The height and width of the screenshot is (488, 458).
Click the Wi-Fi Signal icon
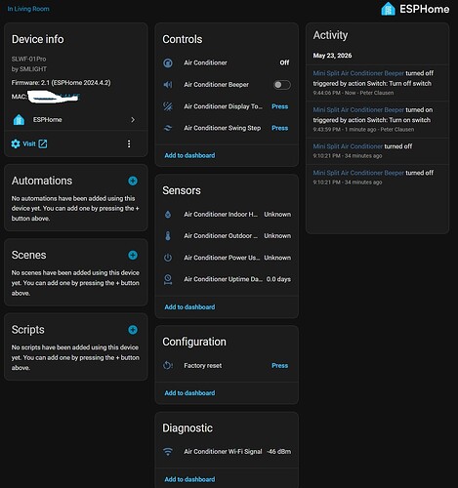tap(168, 452)
